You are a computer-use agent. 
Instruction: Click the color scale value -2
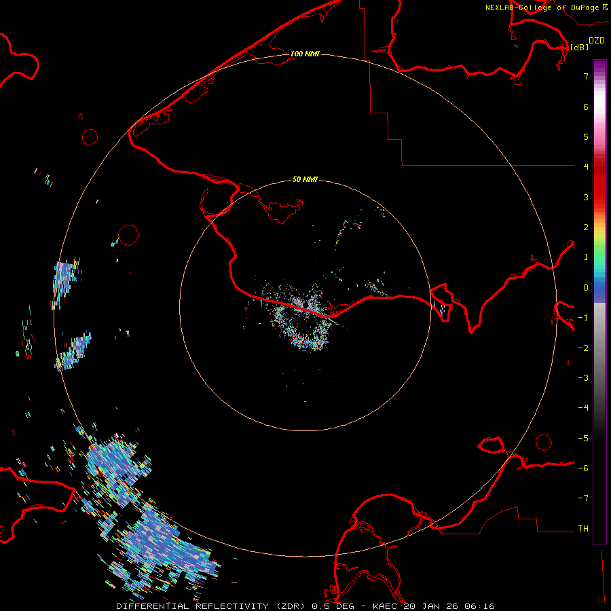point(583,348)
